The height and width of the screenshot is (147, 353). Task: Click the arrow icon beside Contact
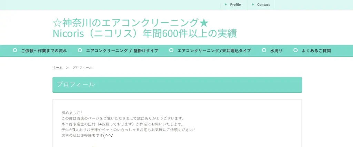coord(253,4)
